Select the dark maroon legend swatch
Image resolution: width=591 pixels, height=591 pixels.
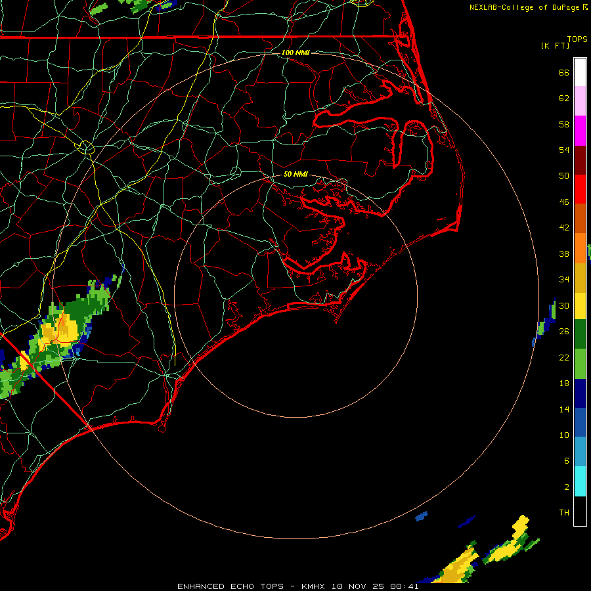tap(580, 160)
